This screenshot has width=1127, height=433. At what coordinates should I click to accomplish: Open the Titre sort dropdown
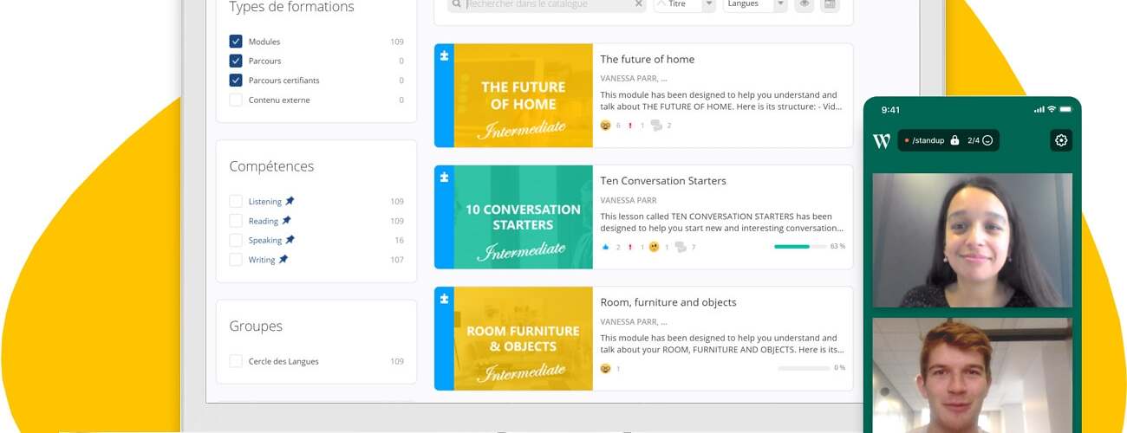click(684, 4)
